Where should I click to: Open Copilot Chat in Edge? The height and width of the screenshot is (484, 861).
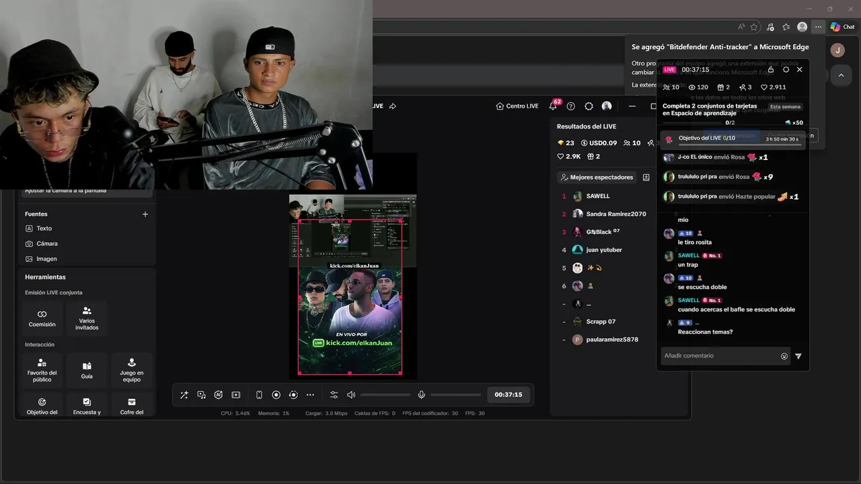coord(842,27)
